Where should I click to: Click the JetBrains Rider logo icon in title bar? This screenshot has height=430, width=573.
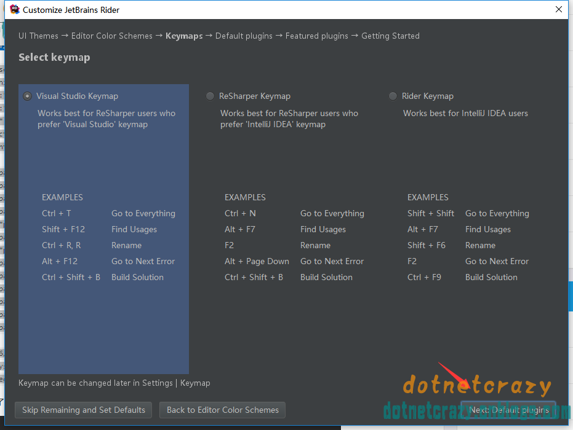[x=15, y=9]
